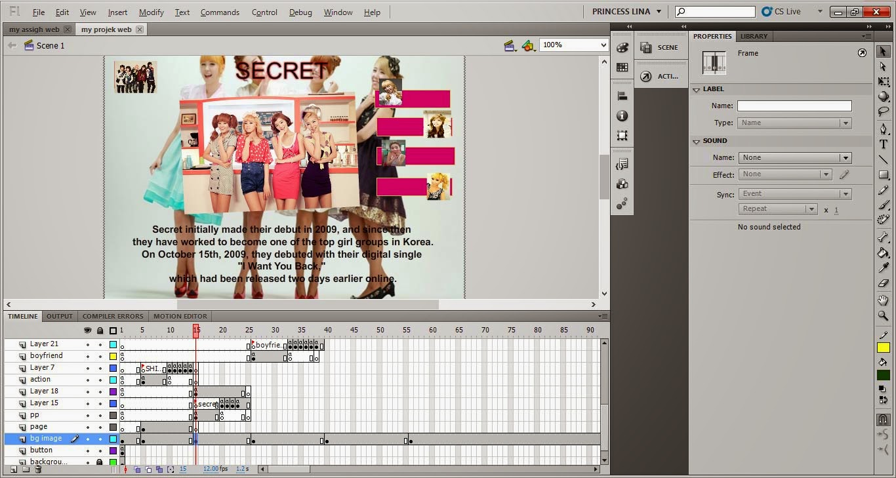896x478 pixels.
Task: Open the Motion Presets panel icon
Action: pyautogui.click(x=622, y=204)
